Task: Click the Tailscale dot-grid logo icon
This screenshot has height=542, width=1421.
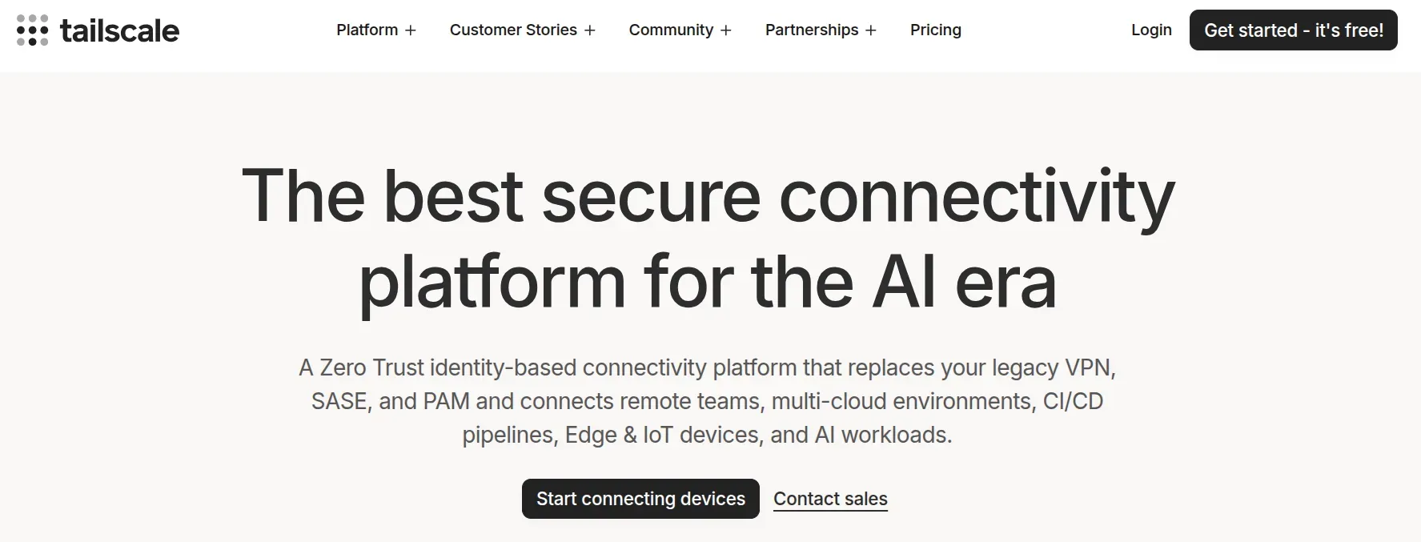Action: 32,30
